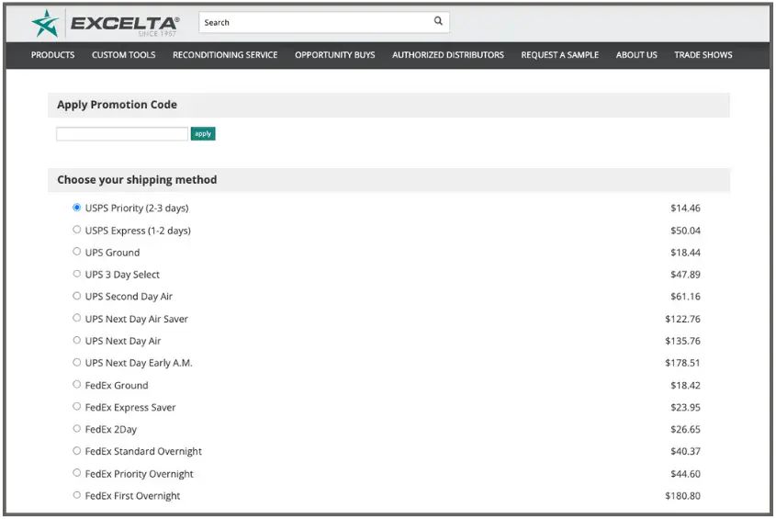The image size is (776, 519).
Task: Click the $180.80 price
Action: tap(682, 496)
